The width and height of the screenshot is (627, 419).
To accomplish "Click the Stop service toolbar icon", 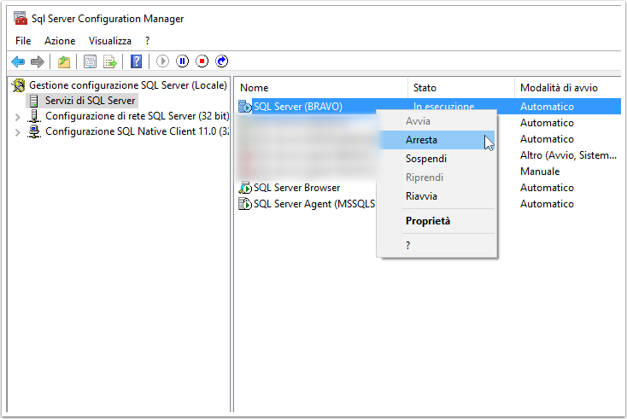I will tap(202, 61).
